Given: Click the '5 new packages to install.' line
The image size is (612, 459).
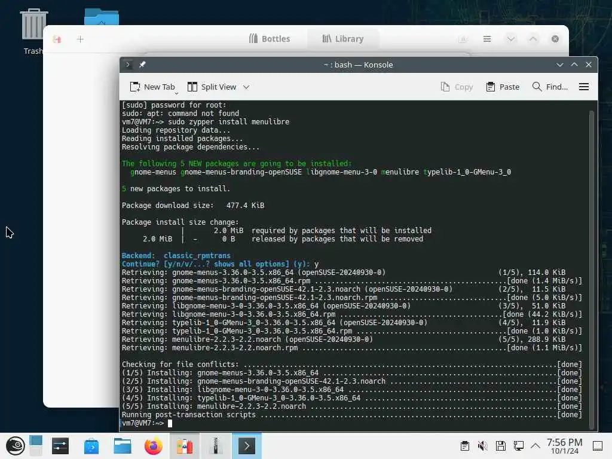Looking at the screenshot, I should tap(176, 188).
